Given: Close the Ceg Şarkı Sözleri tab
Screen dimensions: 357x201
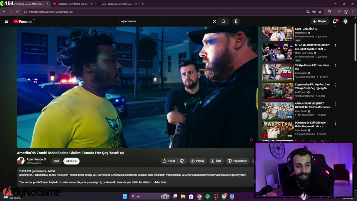Looking at the screenshot, I should tap(136, 4).
